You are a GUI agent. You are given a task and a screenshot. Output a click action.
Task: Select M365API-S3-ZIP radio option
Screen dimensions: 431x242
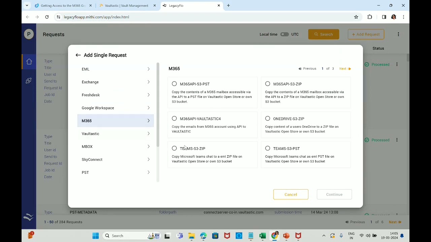(x=268, y=84)
